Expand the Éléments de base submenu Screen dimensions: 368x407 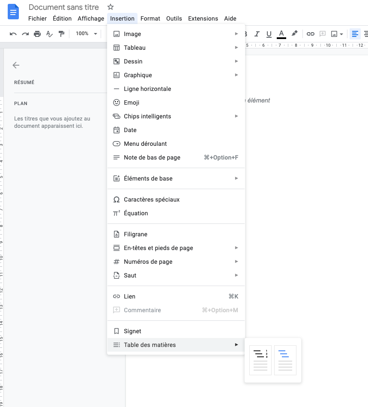coord(176,178)
